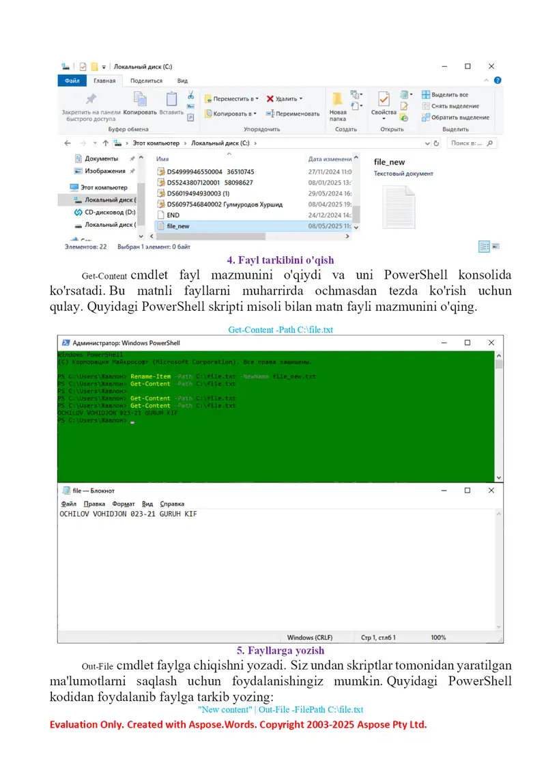
Task: Expand the Переместить в dropdown
Action: 257,99
